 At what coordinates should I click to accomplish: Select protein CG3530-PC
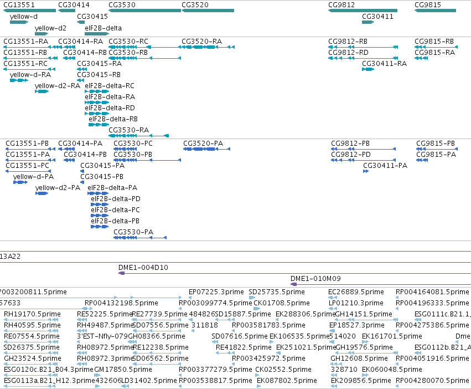[x=125, y=149]
